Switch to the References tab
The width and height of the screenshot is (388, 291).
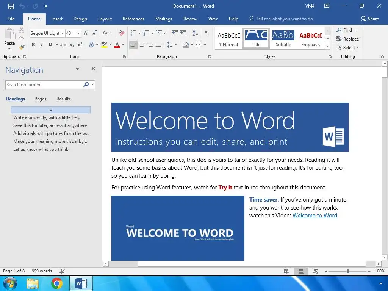click(133, 19)
